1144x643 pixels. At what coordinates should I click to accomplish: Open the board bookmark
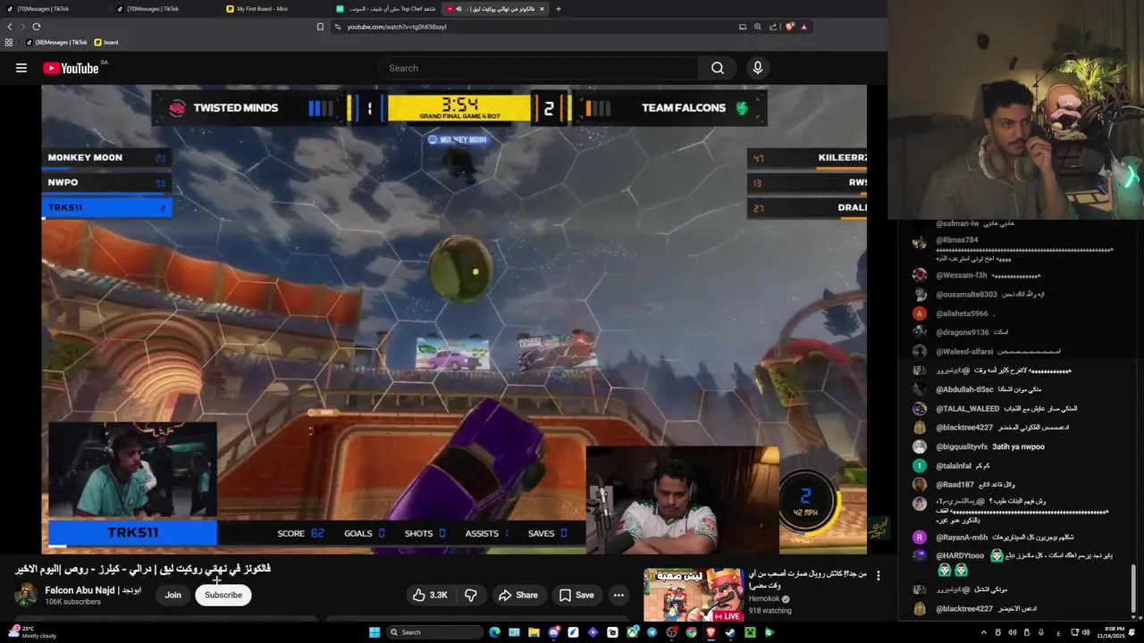tap(107, 42)
